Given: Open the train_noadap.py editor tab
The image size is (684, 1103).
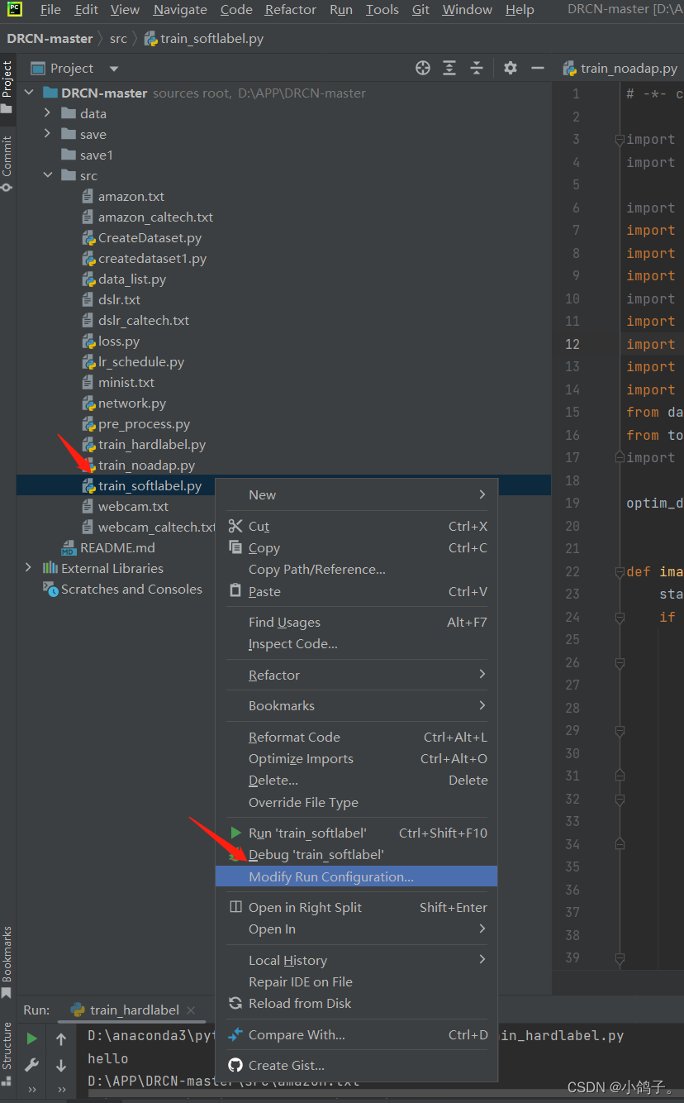Looking at the screenshot, I should [x=620, y=69].
